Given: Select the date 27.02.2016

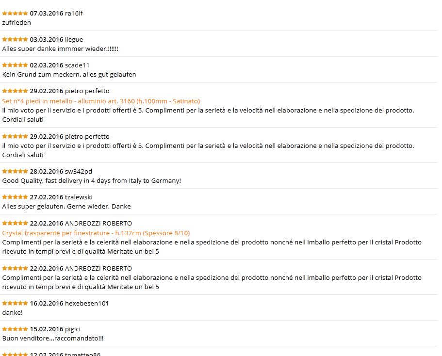Looking at the screenshot, I should (47, 197).
